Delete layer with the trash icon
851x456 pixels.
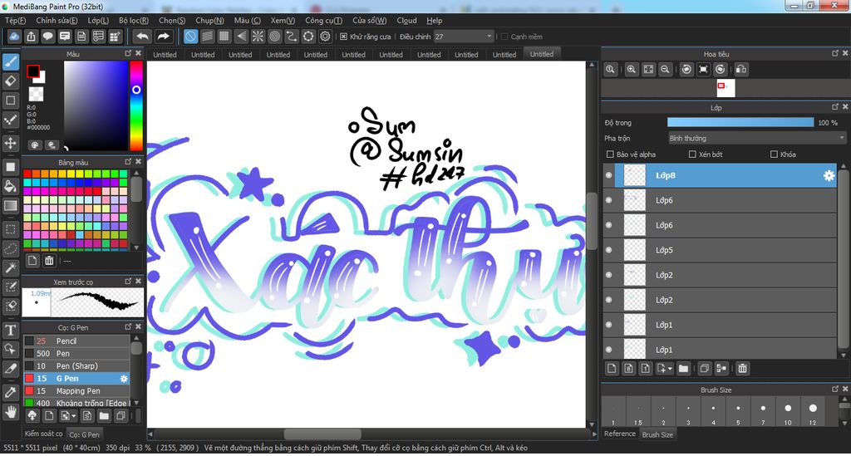742,369
